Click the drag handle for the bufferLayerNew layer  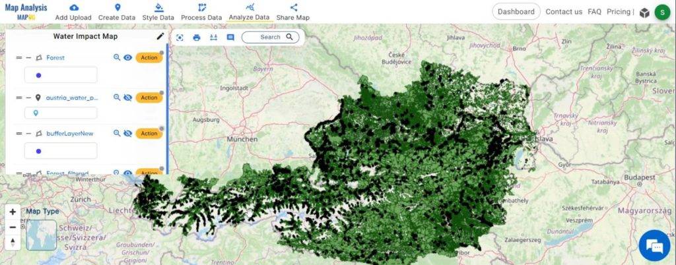point(19,133)
